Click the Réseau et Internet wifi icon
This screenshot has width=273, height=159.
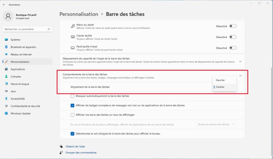click(x=6, y=54)
